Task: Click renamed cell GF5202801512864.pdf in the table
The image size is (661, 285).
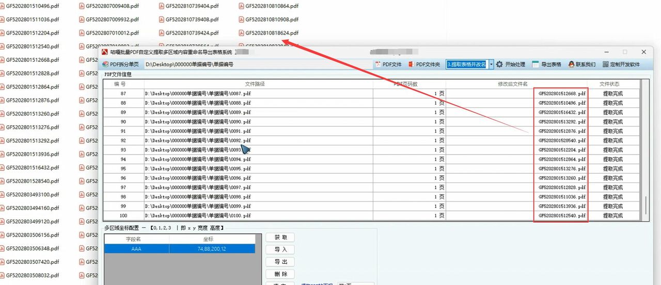Action: [x=562, y=159]
